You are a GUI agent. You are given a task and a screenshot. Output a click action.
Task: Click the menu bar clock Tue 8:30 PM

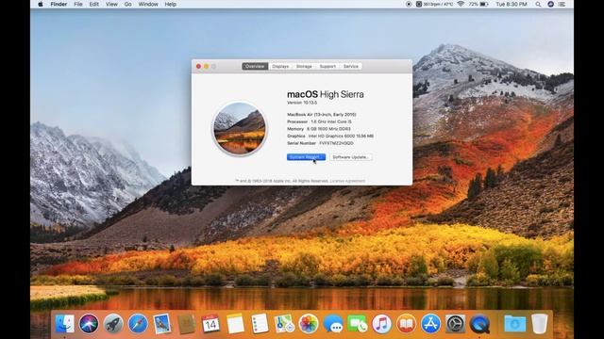512,4
